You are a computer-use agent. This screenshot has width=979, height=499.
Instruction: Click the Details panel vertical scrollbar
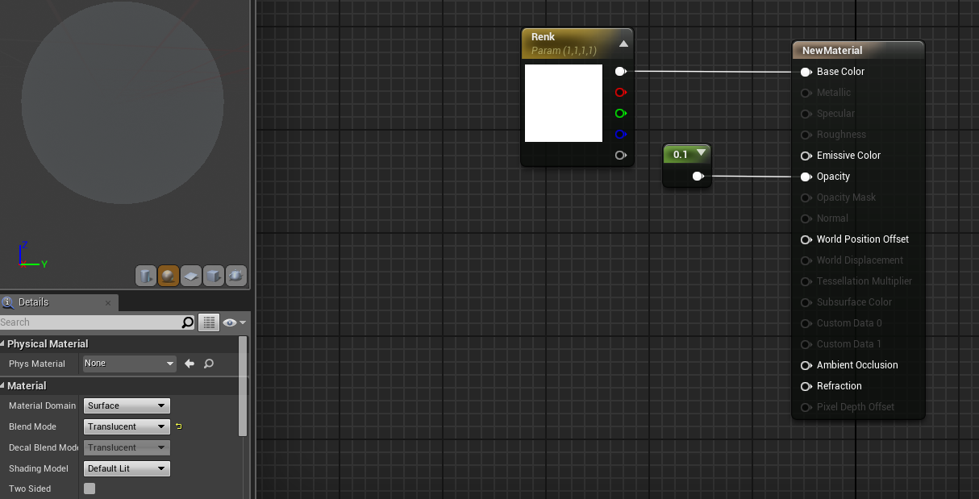coord(244,387)
